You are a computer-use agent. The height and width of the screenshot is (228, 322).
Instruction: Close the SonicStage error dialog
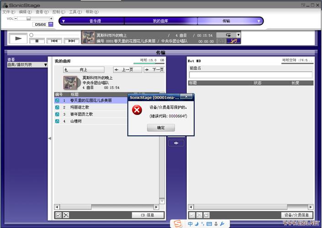[x=186, y=96]
